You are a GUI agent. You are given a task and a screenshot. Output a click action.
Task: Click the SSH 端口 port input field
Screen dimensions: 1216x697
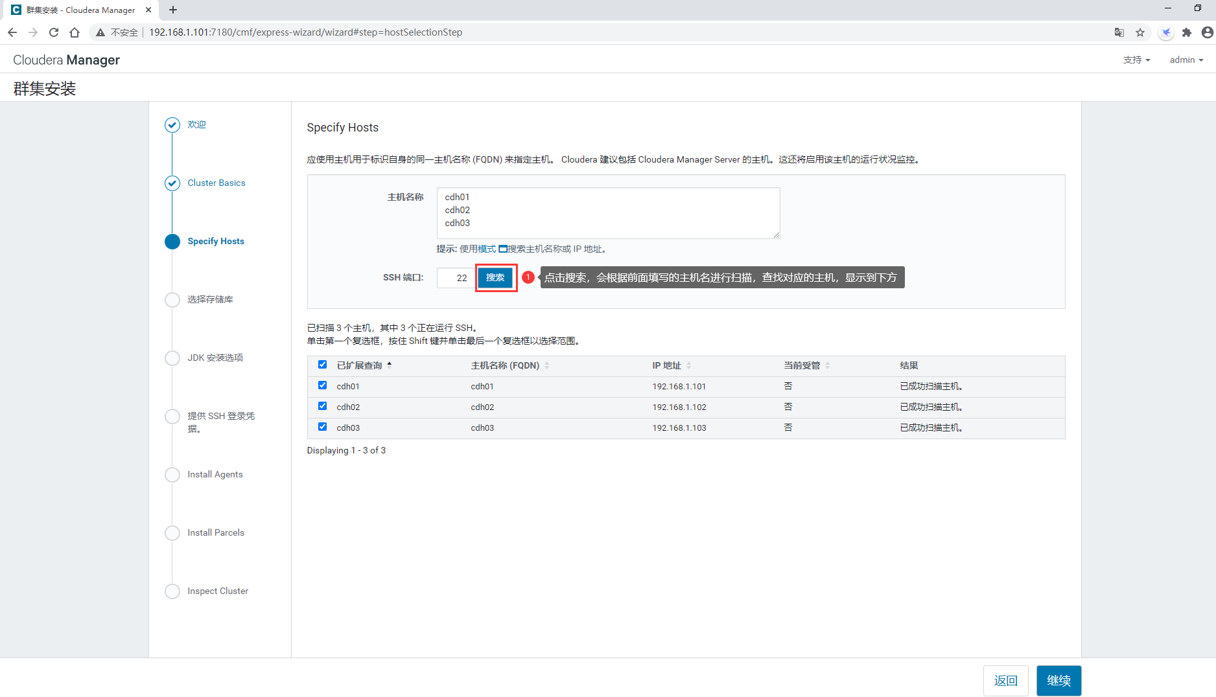(456, 278)
